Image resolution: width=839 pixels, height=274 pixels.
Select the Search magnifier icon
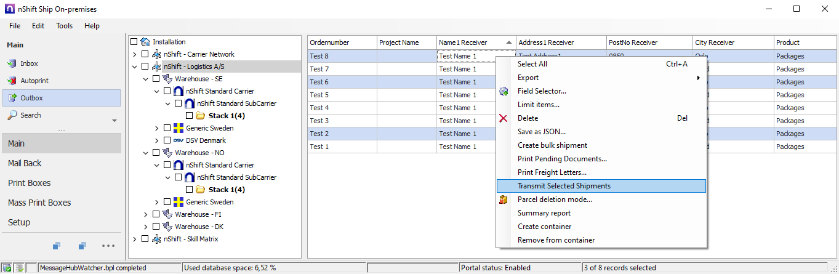click(12, 115)
